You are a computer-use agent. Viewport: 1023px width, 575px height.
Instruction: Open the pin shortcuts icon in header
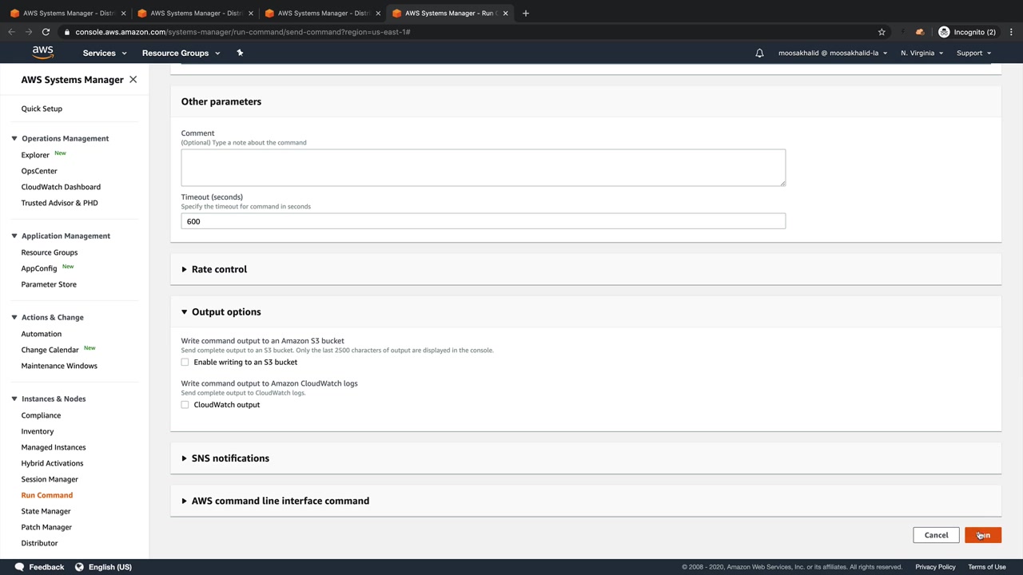click(x=240, y=53)
